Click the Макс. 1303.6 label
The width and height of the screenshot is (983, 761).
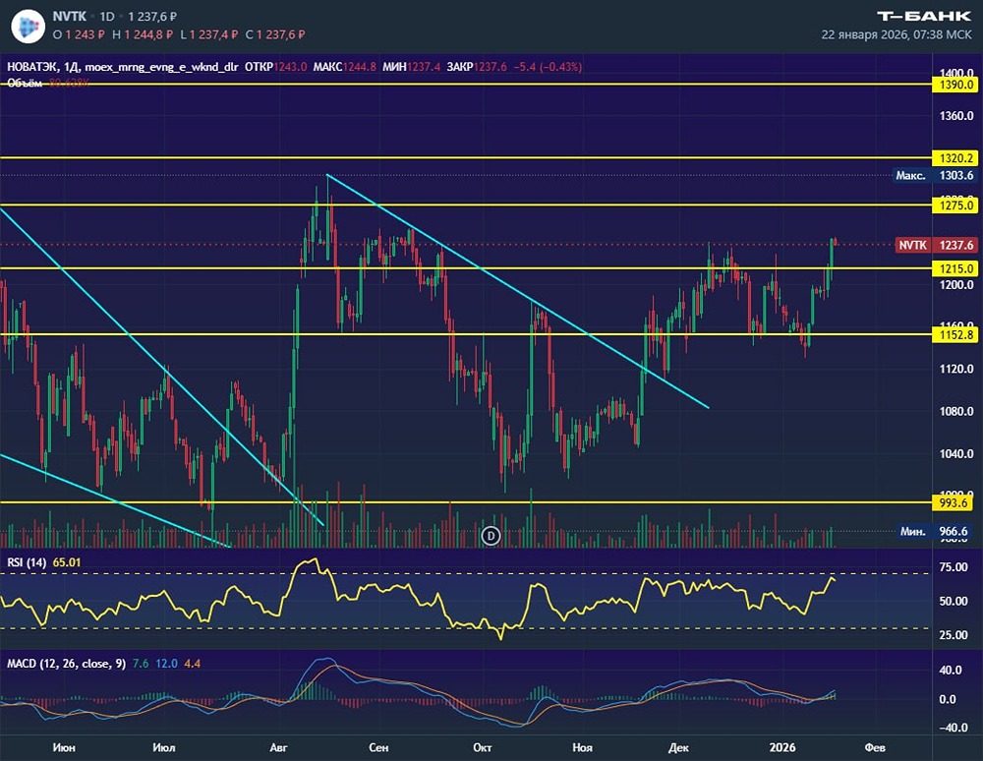[x=936, y=176]
